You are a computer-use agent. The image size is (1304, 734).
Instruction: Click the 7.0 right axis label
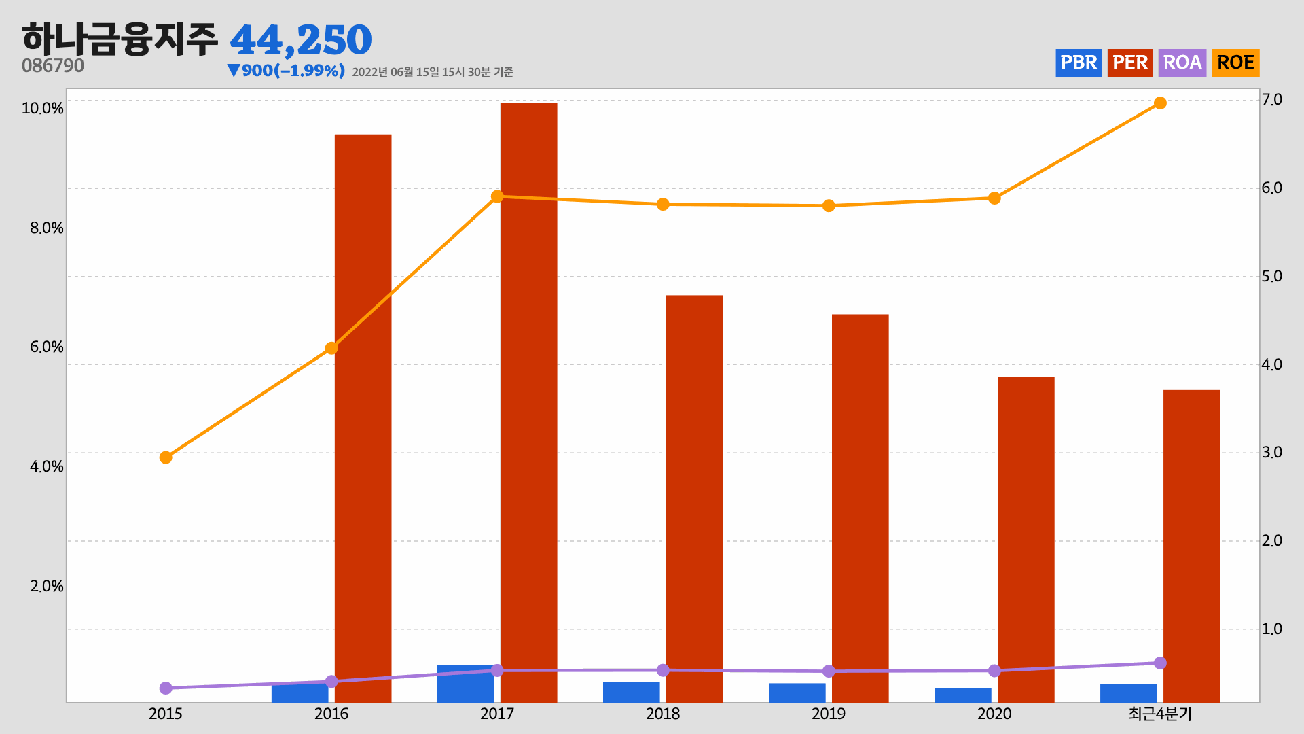1272,100
